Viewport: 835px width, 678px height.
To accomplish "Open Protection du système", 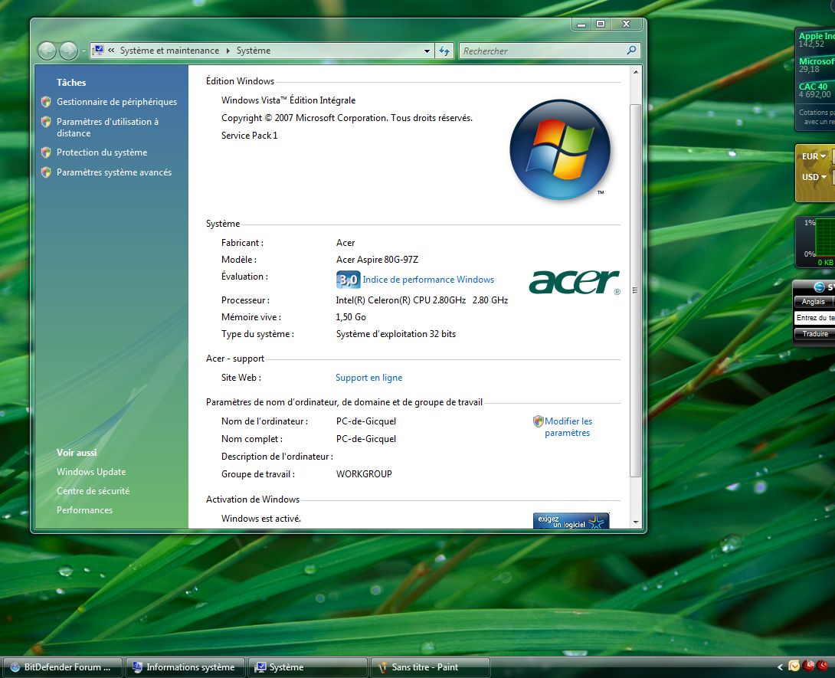I will (102, 152).
